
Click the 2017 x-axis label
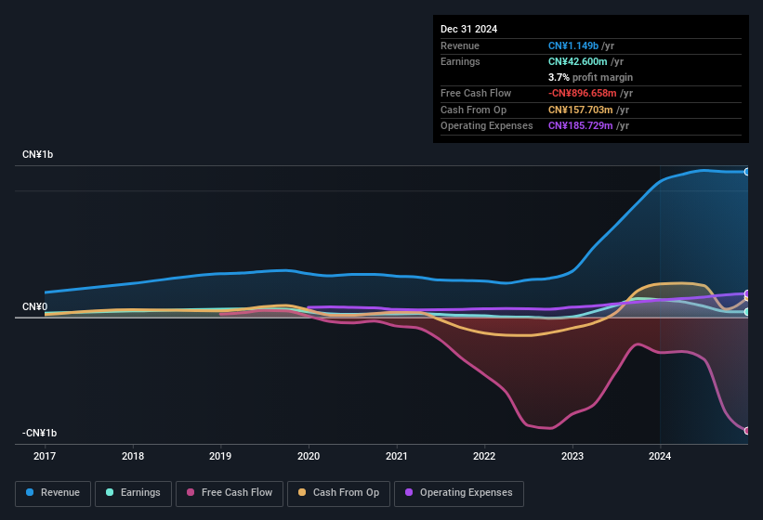(x=45, y=456)
